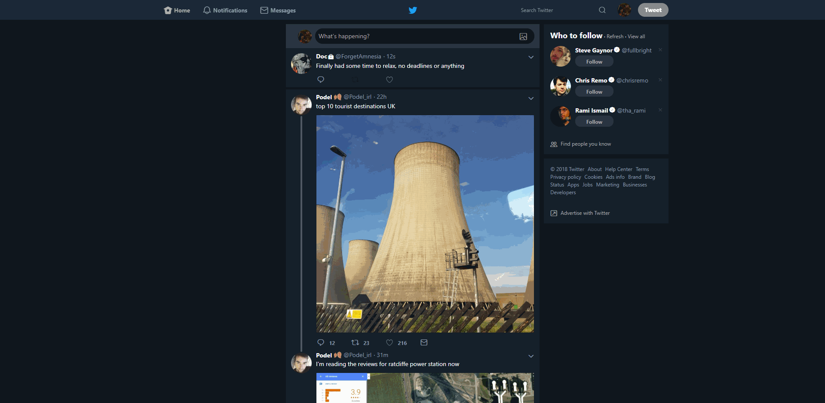Click the What's happening compose box
This screenshot has width=825, height=403.
(425, 36)
